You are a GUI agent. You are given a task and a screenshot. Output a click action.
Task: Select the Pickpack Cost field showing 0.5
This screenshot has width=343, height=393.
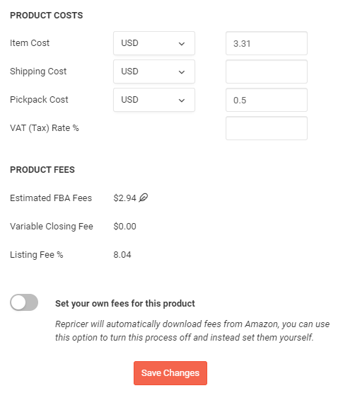pos(267,100)
